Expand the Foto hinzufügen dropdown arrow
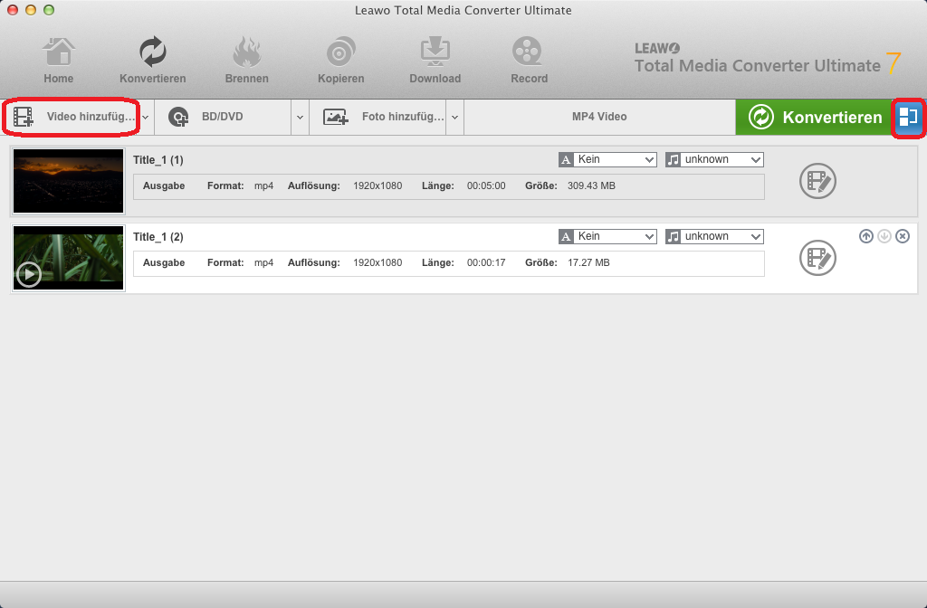 (x=454, y=117)
